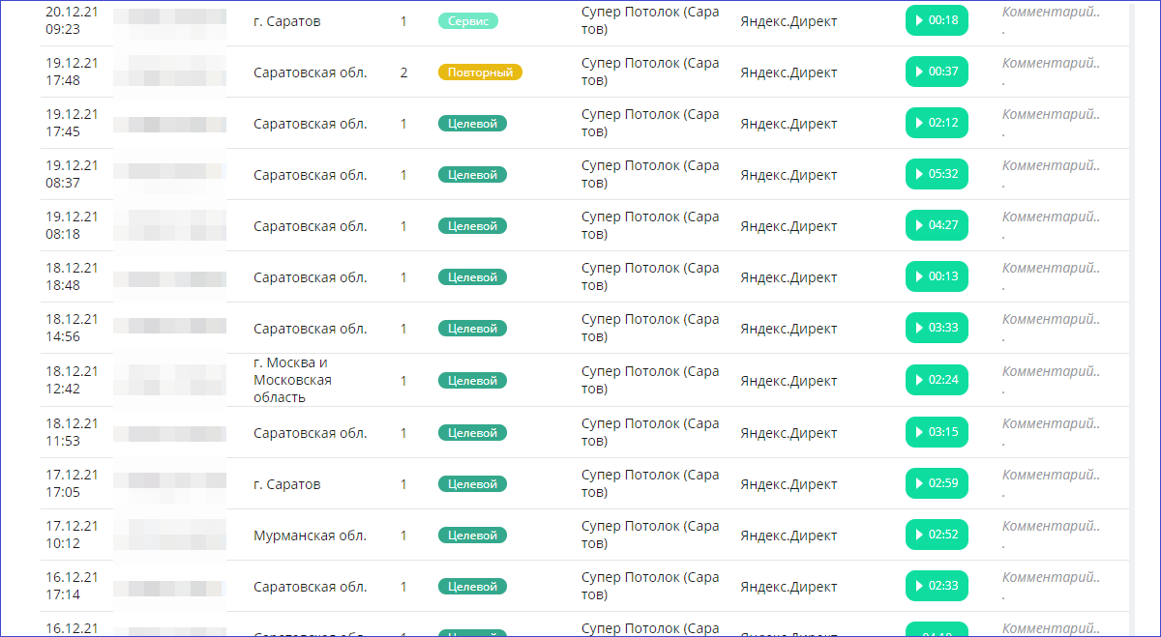Play the 03:15 call recording
The image size is (1161, 637).
(x=936, y=432)
